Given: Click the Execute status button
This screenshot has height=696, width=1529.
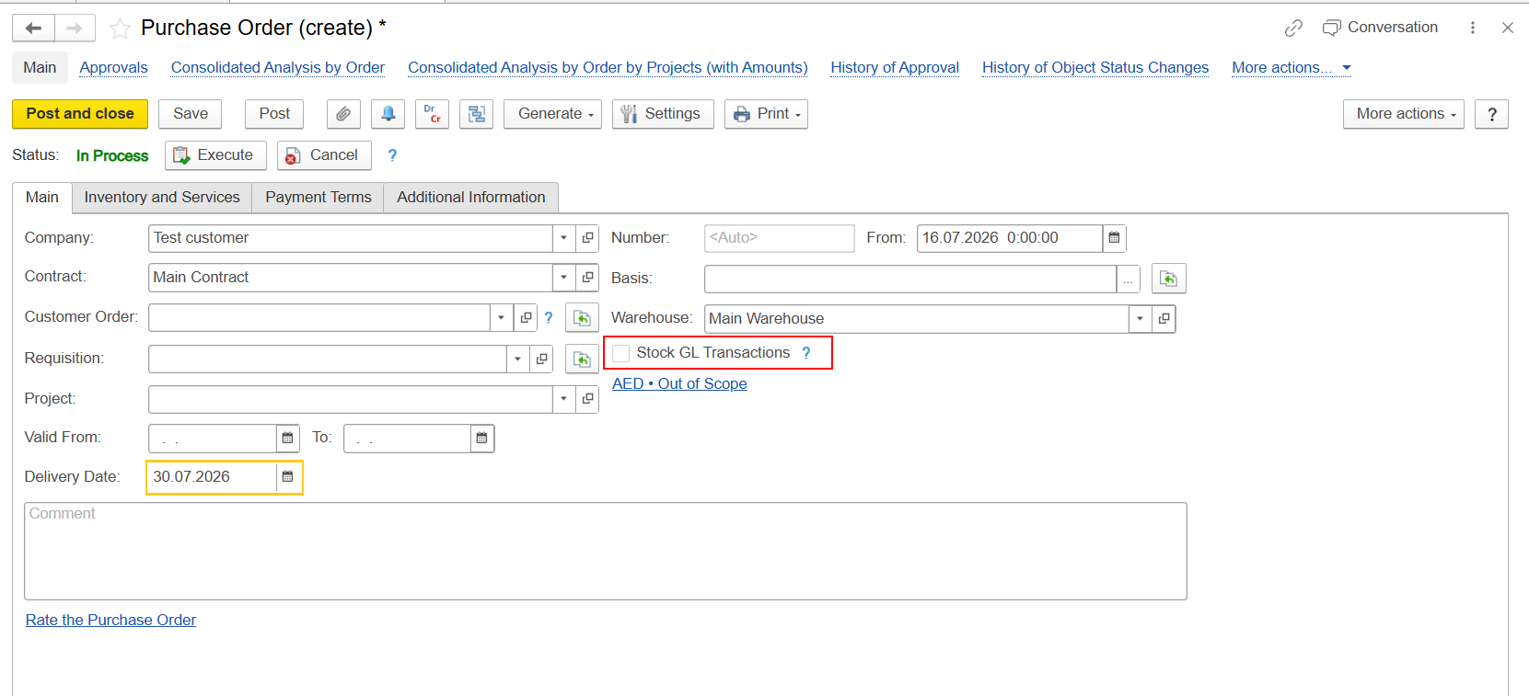Looking at the screenshot, I should [215, 155].
